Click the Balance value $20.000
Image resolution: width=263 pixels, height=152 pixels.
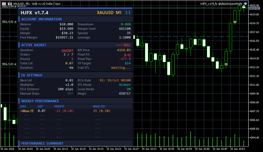click(66, 24)
